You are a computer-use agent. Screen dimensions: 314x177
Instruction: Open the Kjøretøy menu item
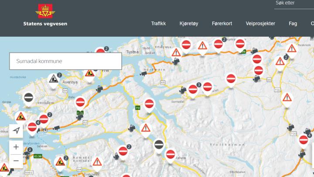(189, 24)
